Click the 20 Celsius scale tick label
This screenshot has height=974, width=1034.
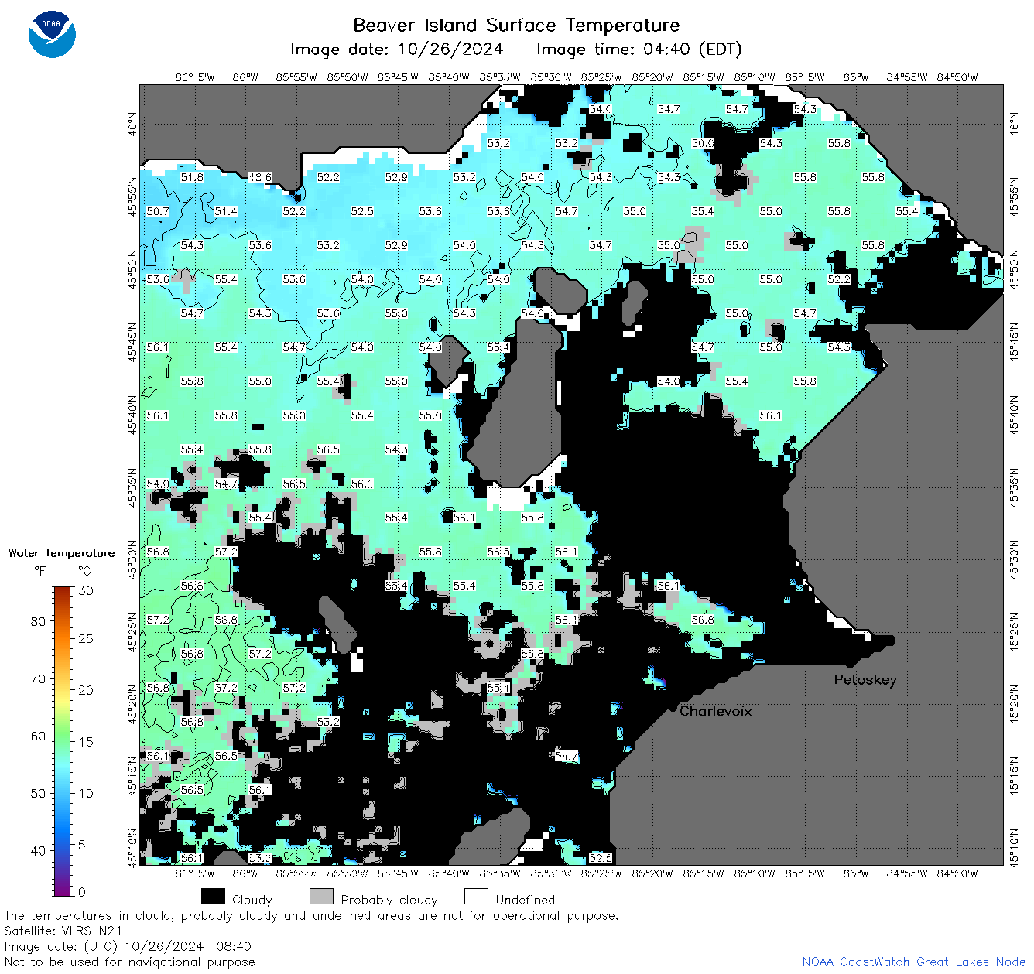click(86, 690)
